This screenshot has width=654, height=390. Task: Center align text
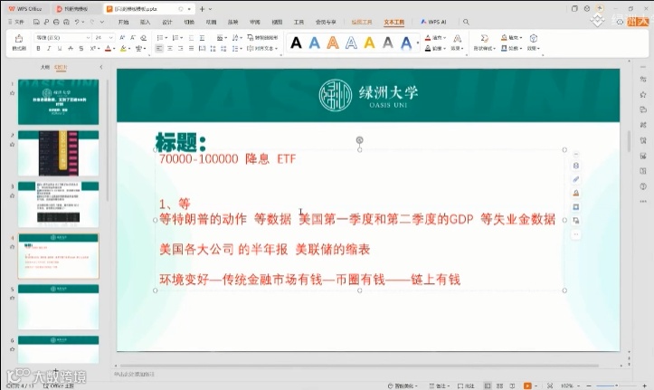point(170,49)
